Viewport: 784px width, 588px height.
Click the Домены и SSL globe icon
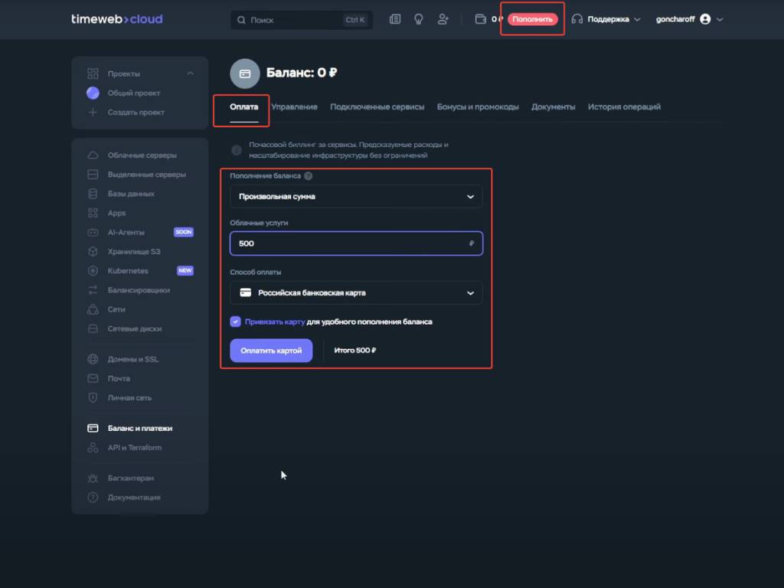coord(93,359)
